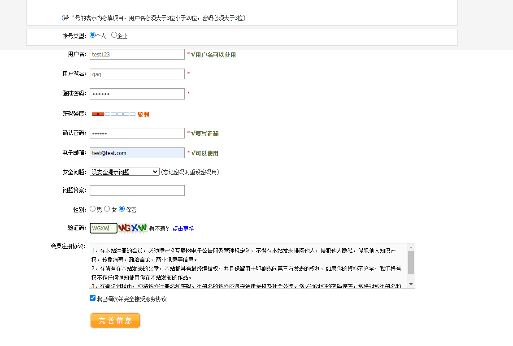Viewport: 513px width, 346px height.
Task: Click the captcha image to refresh
Action: (x=133, y=228)
